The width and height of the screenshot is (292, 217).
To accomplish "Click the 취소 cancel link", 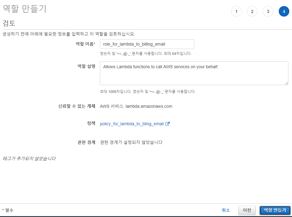I will (x=226, y=210).
